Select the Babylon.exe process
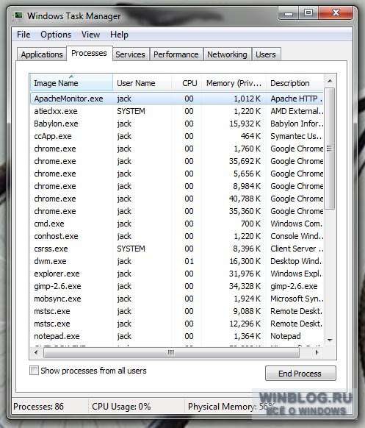The height and width of the screenshot is (428, 365). pos(177,124)
